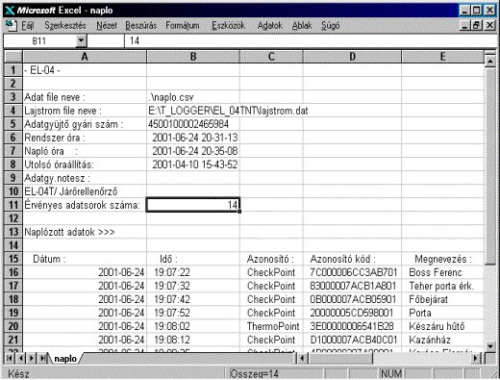This screenshot has height=380, width=500.
Task: Select row 20 header
Action: 13,326
